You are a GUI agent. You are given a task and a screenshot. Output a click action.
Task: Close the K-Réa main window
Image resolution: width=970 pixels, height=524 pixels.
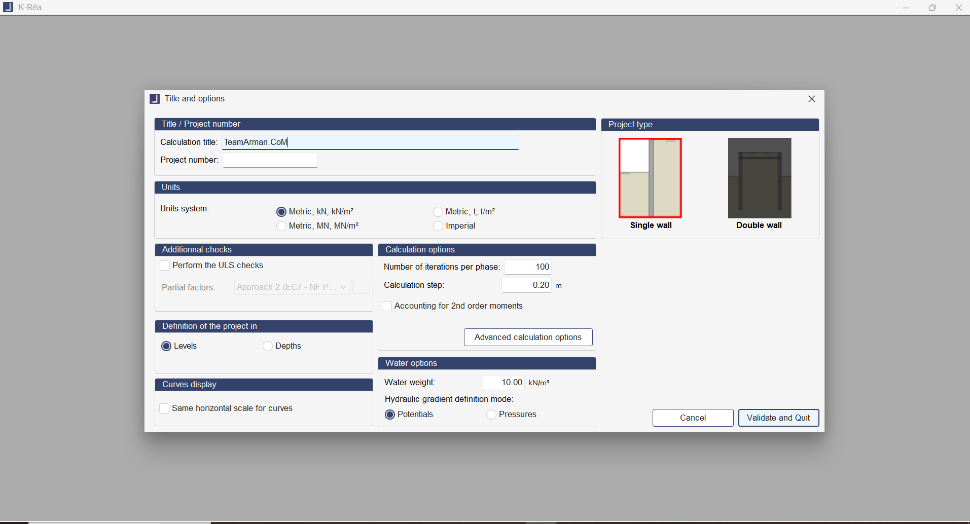[x=958, y=8]
